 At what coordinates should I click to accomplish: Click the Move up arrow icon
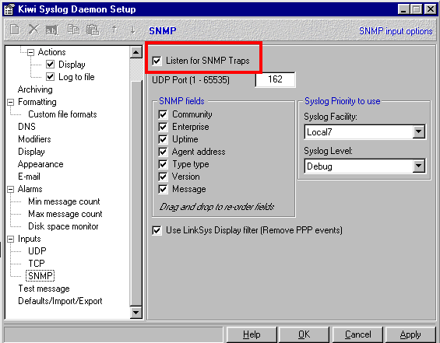(x=114, y=30)
